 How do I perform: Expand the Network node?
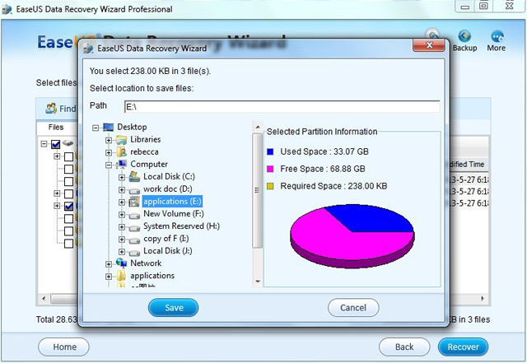109,264
